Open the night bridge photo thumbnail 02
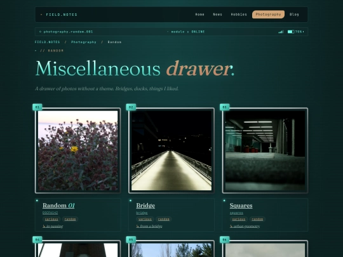The height and width of the screenshot is (257, 343). click(171, 150)
